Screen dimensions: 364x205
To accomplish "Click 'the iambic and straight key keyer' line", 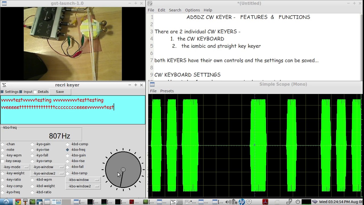I will point(221,46).
